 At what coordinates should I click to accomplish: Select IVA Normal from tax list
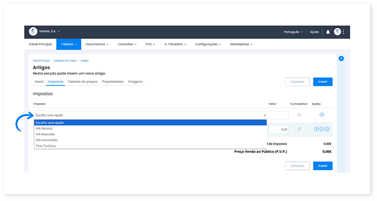pyautogui.click(x=44, y=128)
